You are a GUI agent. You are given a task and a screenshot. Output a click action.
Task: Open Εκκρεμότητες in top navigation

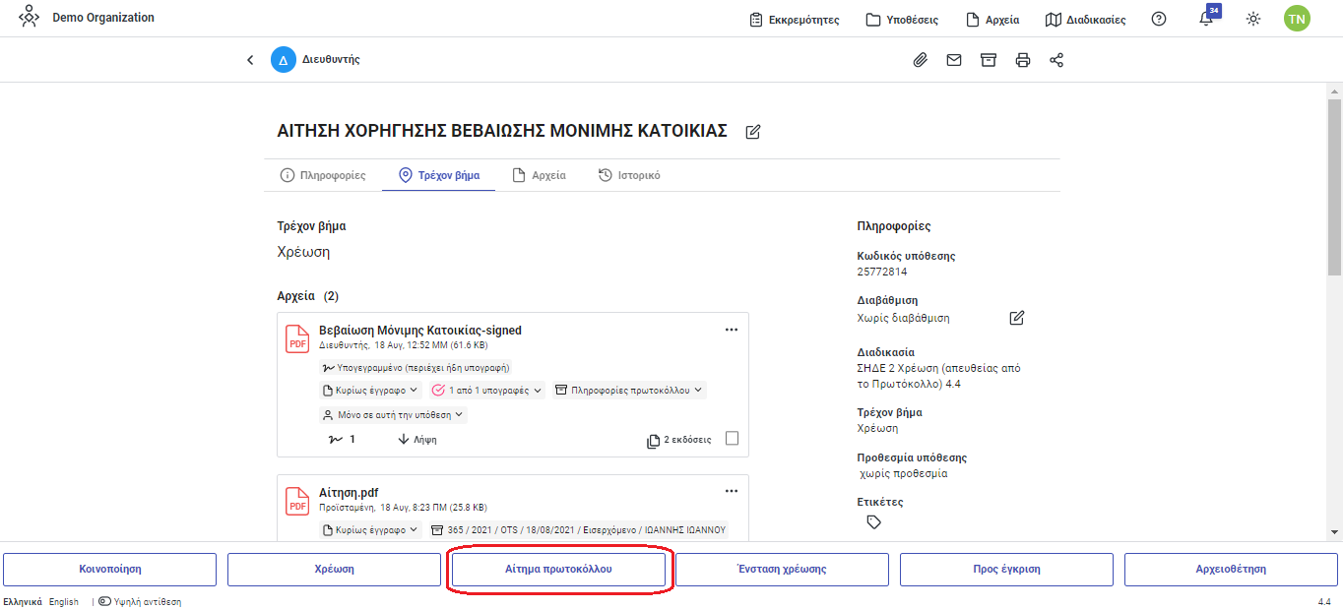[x=794, y=20]
